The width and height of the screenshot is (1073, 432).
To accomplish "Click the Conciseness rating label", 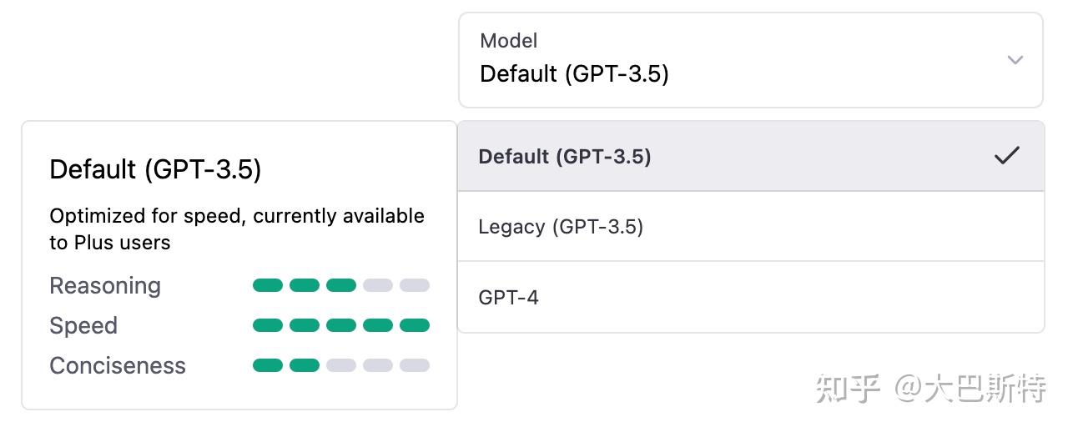I will (118, 366).
